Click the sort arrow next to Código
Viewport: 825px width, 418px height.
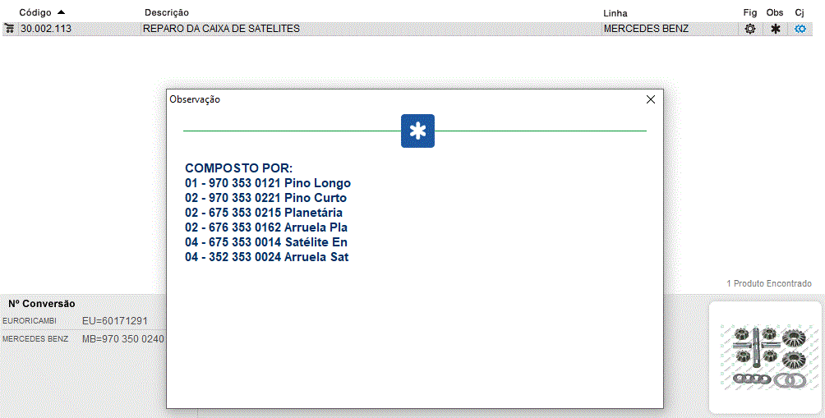tap(61, 12)
